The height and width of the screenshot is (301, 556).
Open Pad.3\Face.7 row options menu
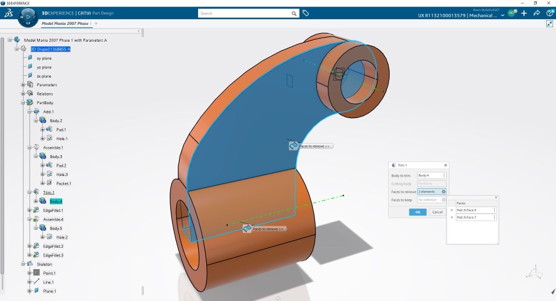(x=494, y=217)
